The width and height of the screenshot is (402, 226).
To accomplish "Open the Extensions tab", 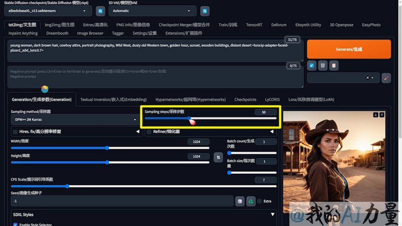I will (184, 33).
